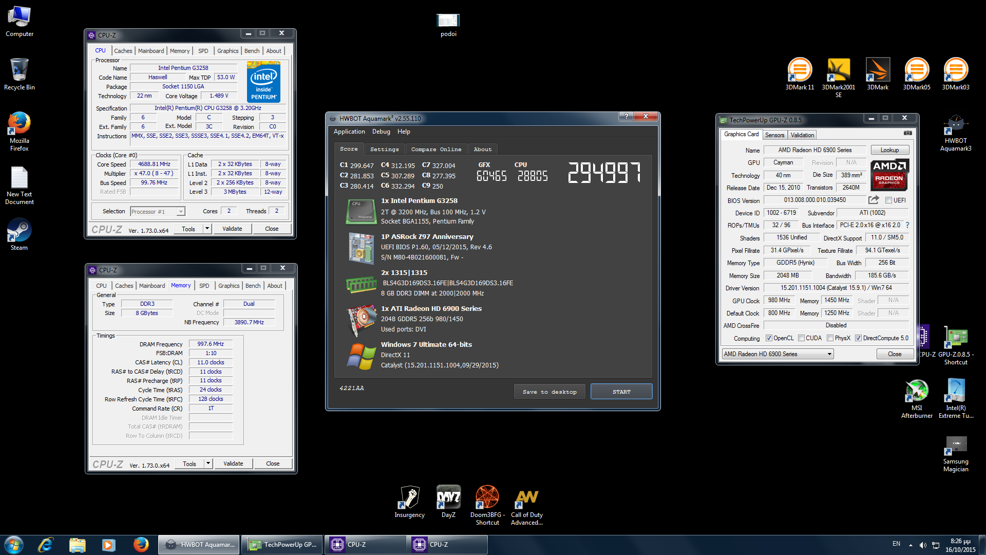Launch the 3DMark05 shortcut
This screenshot has width=986, height=555.
tap(917, 74)
